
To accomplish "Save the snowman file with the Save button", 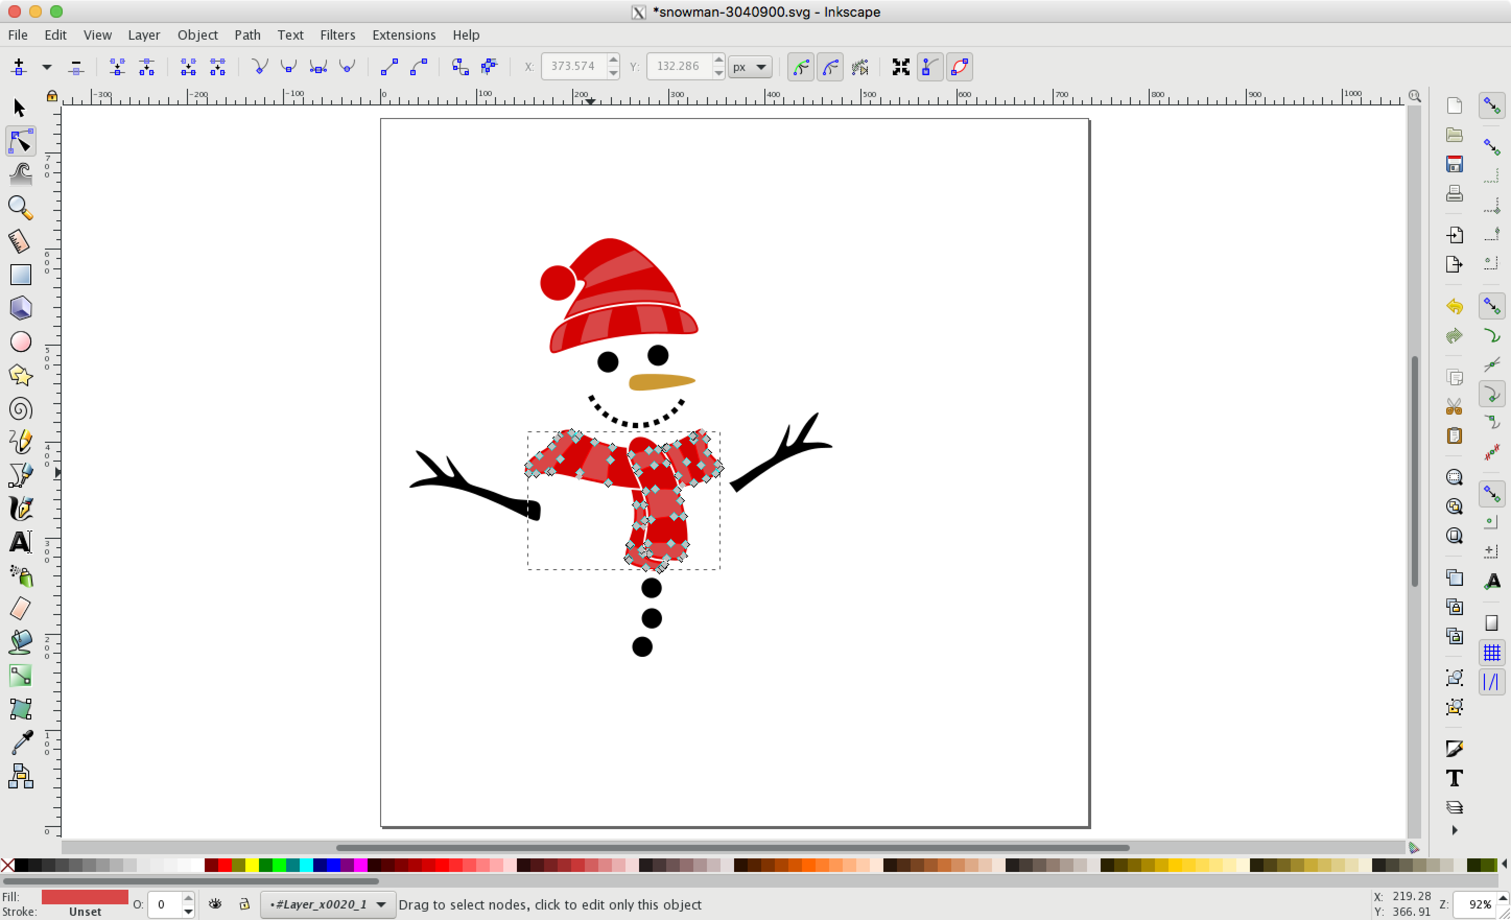I will 1454,164.
